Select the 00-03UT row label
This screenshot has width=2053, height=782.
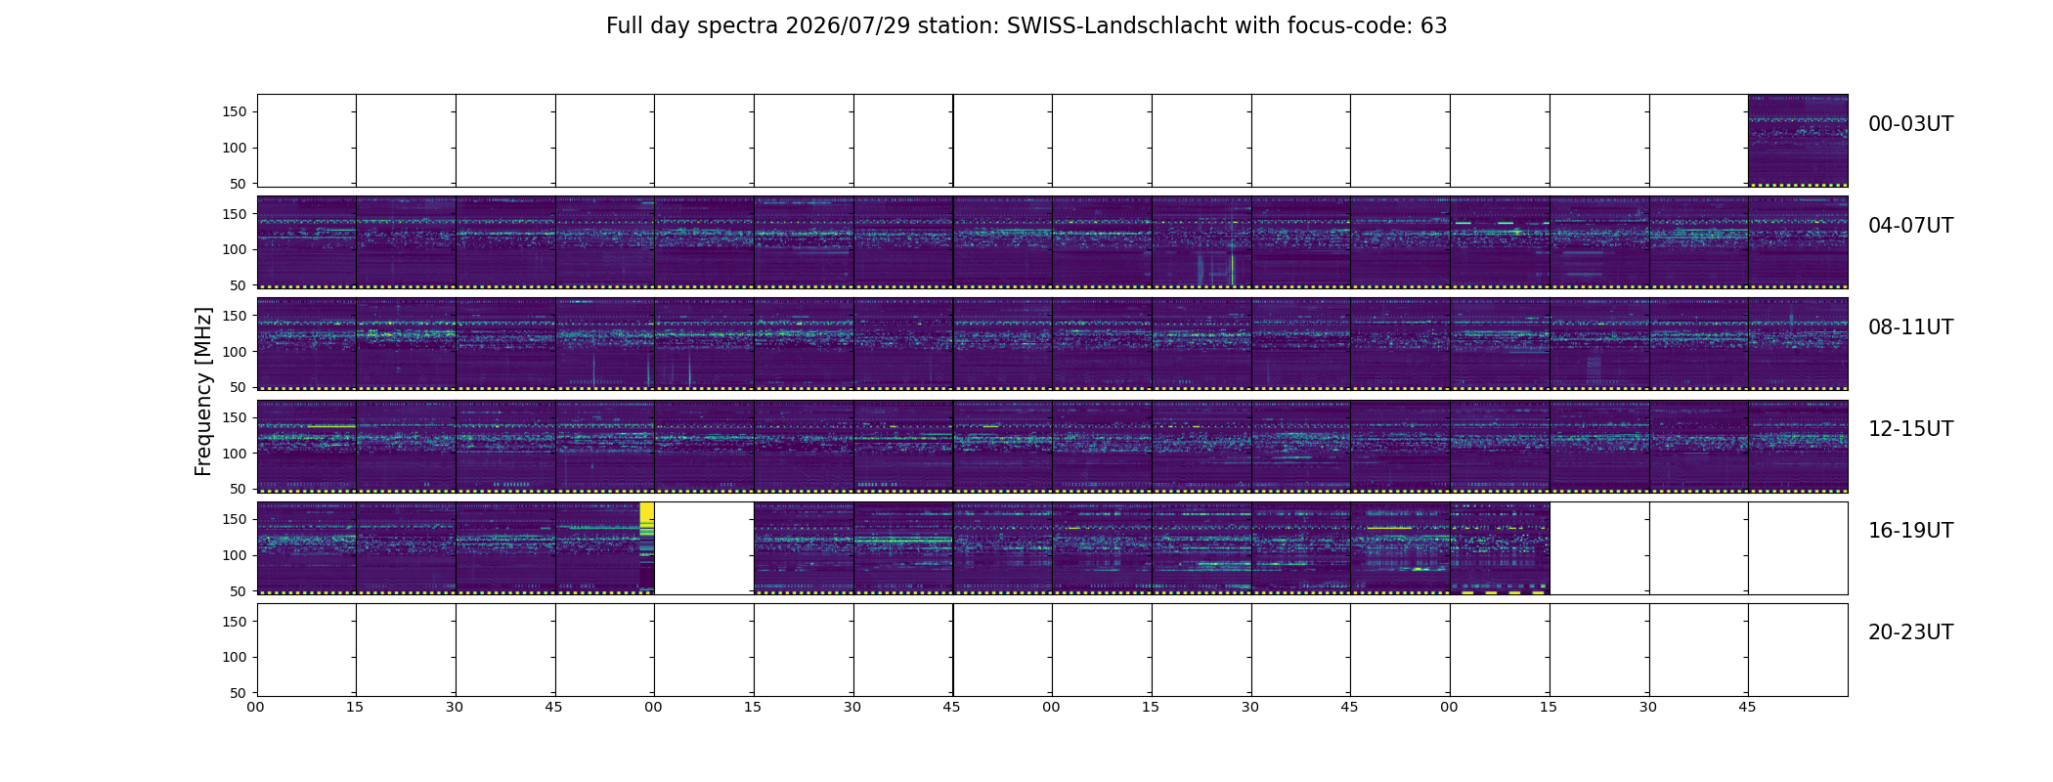tap(1910, 124)
